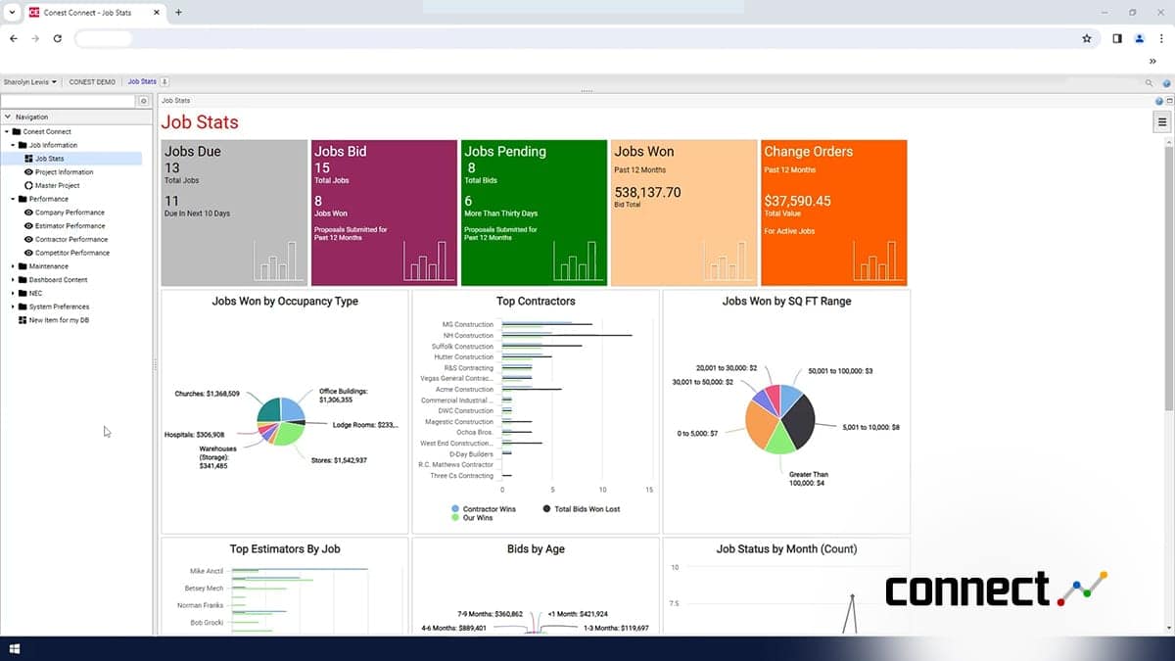Click the scrollbar up arrow on dashboard
This screenshot has width=1175, height=661.
point(1169,142)
